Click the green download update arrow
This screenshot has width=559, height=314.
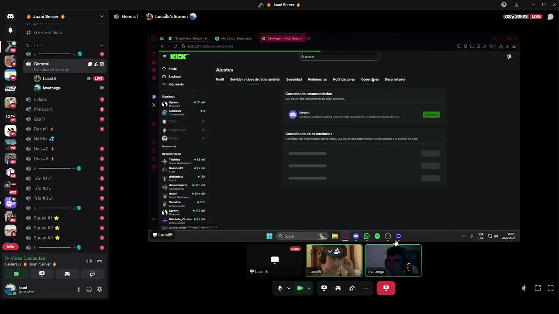click(x=517, y=5)
